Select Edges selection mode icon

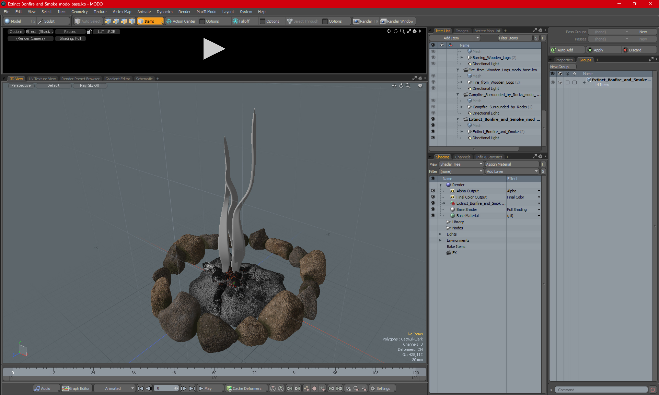pyautogui.click(x=116, y=21)
